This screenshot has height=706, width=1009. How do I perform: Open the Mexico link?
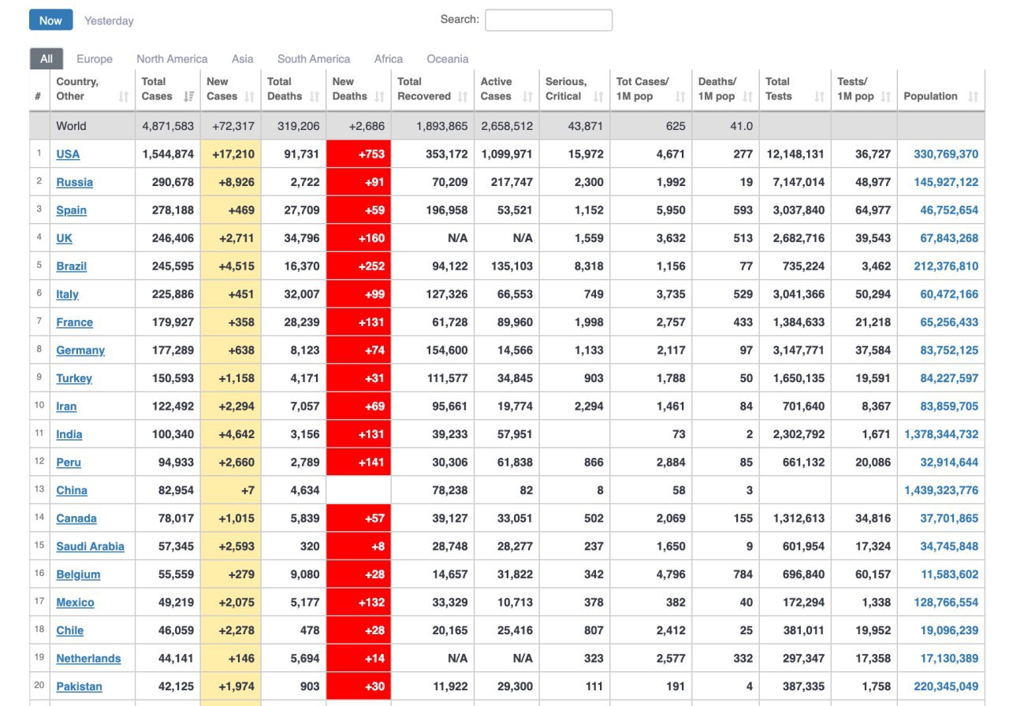click(75, 602)
